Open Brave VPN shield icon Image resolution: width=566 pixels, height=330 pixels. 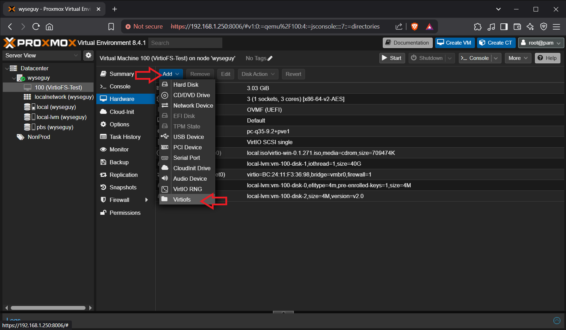(x=543, y=26)
